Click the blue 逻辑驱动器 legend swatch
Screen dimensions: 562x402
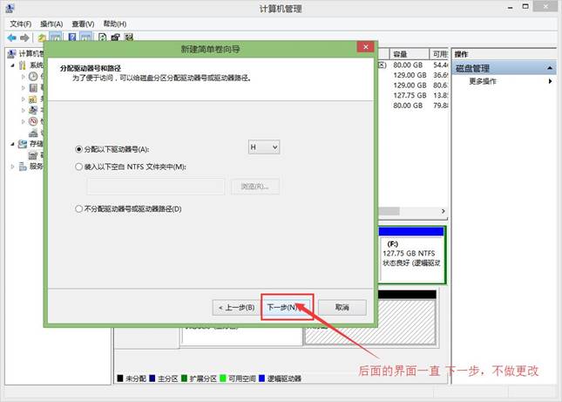coord(261,378)
